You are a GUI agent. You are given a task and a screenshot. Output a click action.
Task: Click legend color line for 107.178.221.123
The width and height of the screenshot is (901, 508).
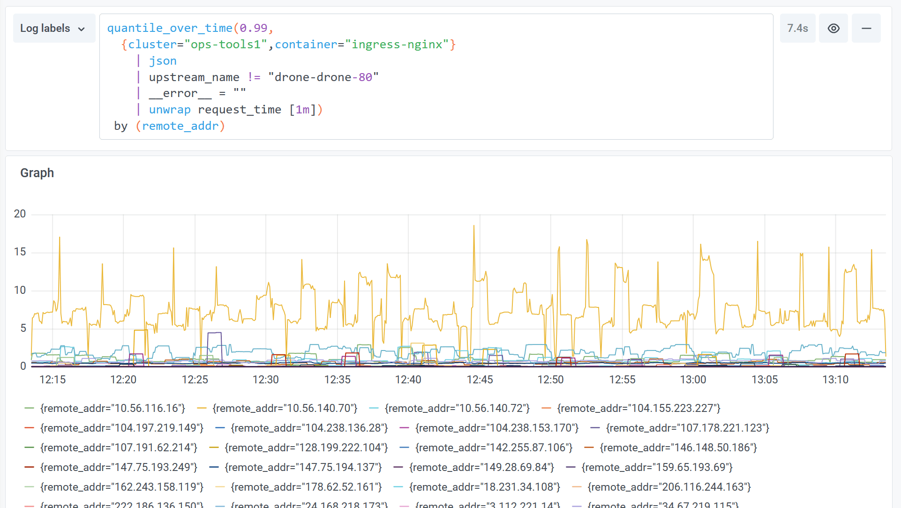coord(595,428)
